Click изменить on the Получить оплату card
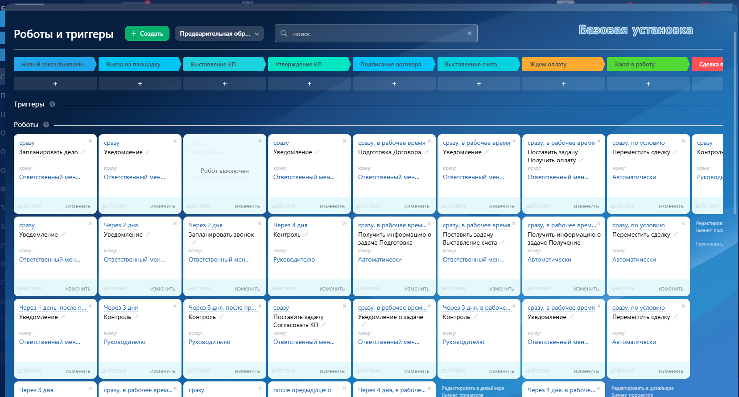The image size is (739, 397). tap(586, 206)
